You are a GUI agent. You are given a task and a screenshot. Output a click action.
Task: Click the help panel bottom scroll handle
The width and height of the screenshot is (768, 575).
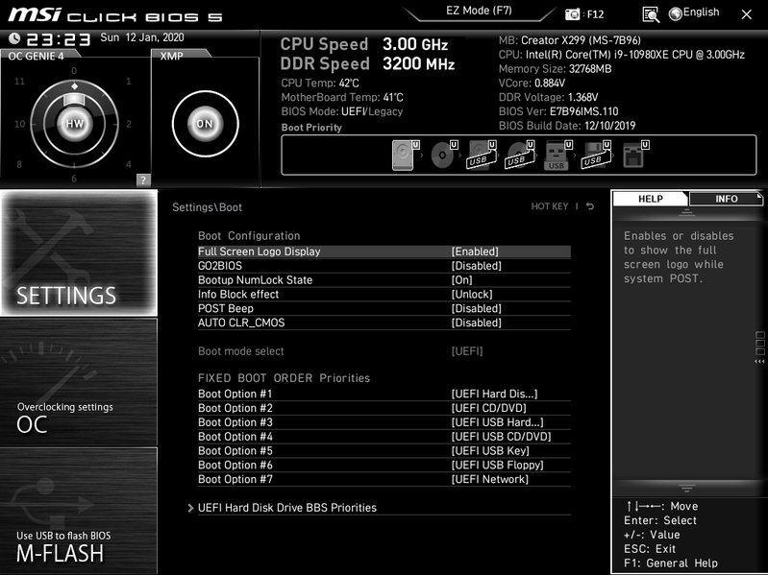point(686,488)
